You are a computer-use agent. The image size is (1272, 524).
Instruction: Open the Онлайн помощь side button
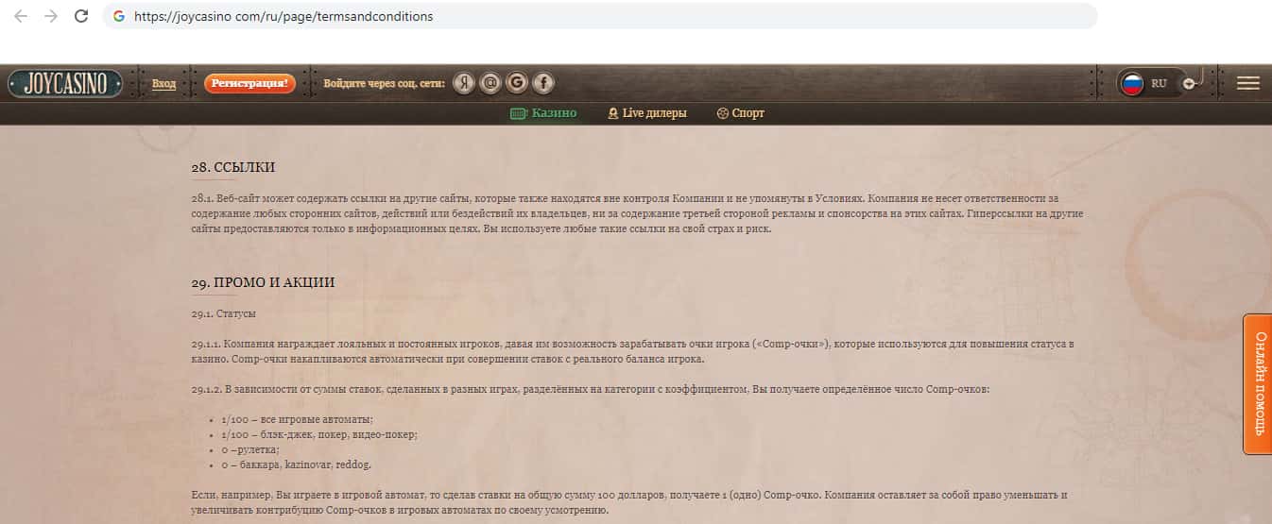[1258, 383]
